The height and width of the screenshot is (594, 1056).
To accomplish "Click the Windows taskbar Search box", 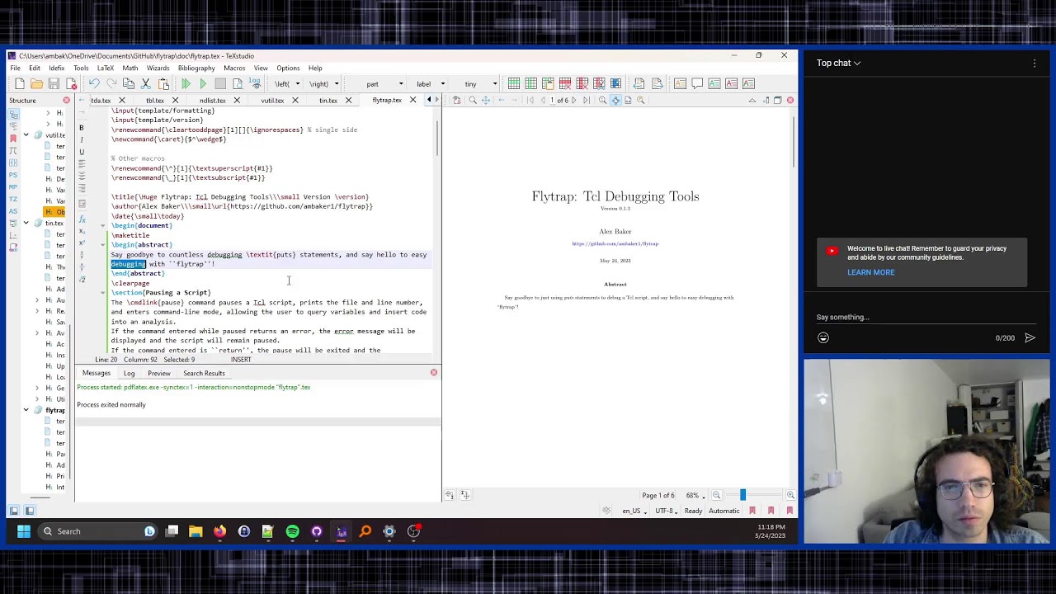I will click(x=98, y=531).
